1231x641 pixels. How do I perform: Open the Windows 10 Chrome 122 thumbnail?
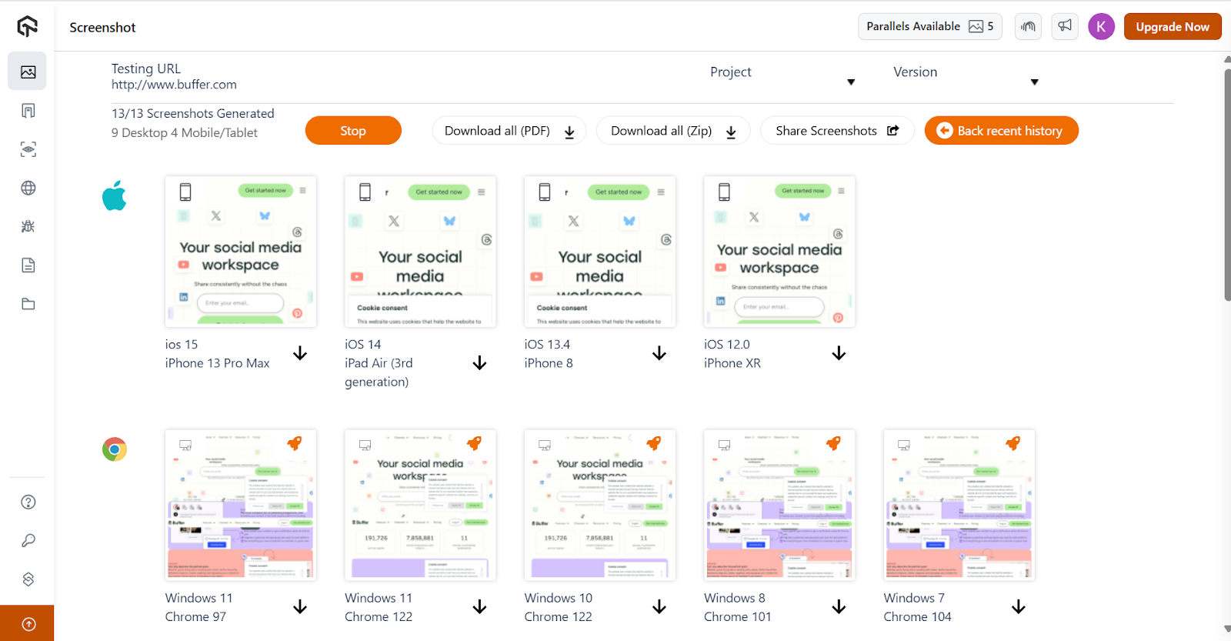pos(599,505)
